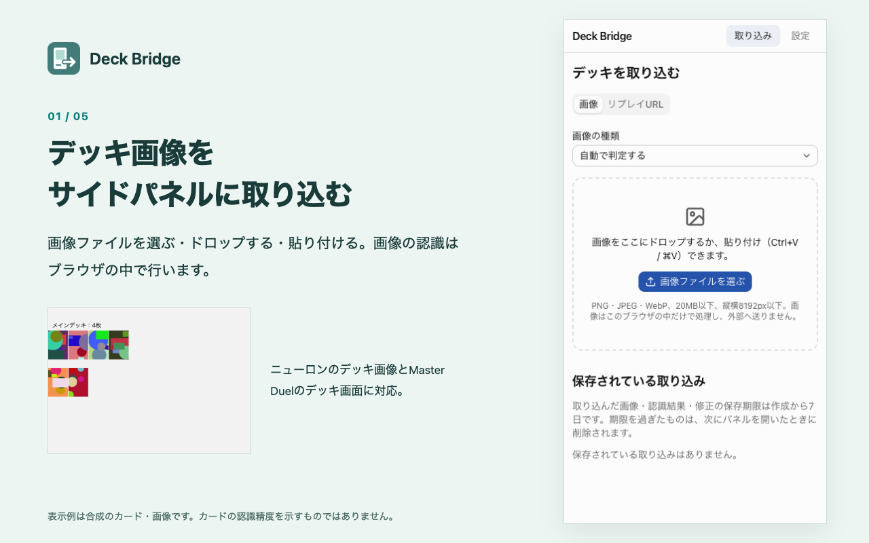
Task: Click the 'ニューロンのデッキ画像とMaster' caption
Action: [358, 370]
